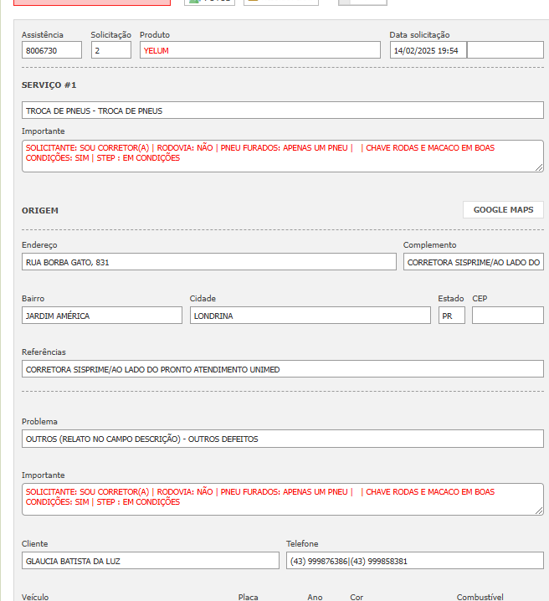Select the Solicitação number field
Image resolution: width=549 pixels, height=601 pixels.
(110, 50)
